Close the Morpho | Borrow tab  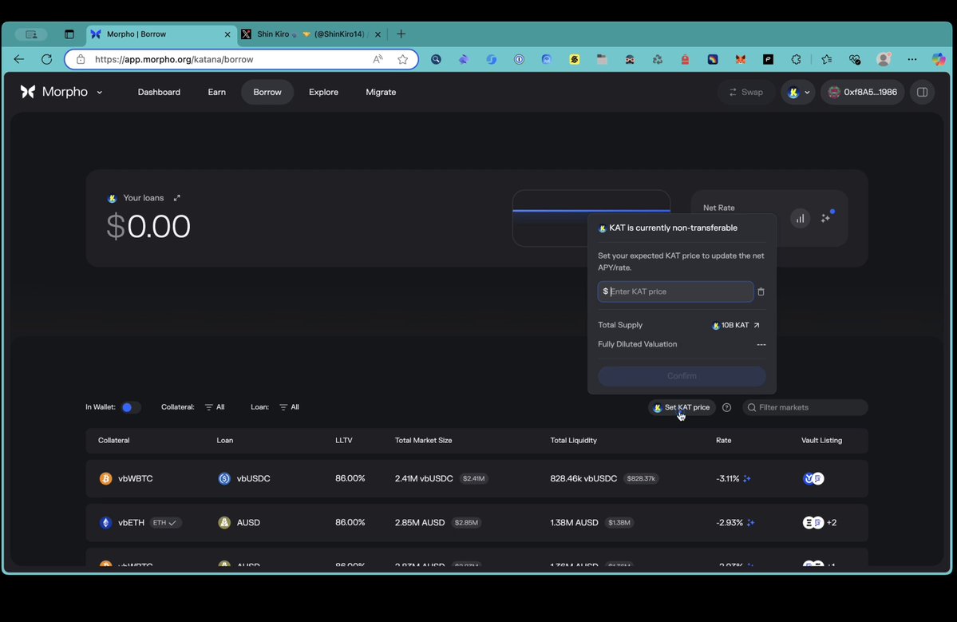[227, 34]
